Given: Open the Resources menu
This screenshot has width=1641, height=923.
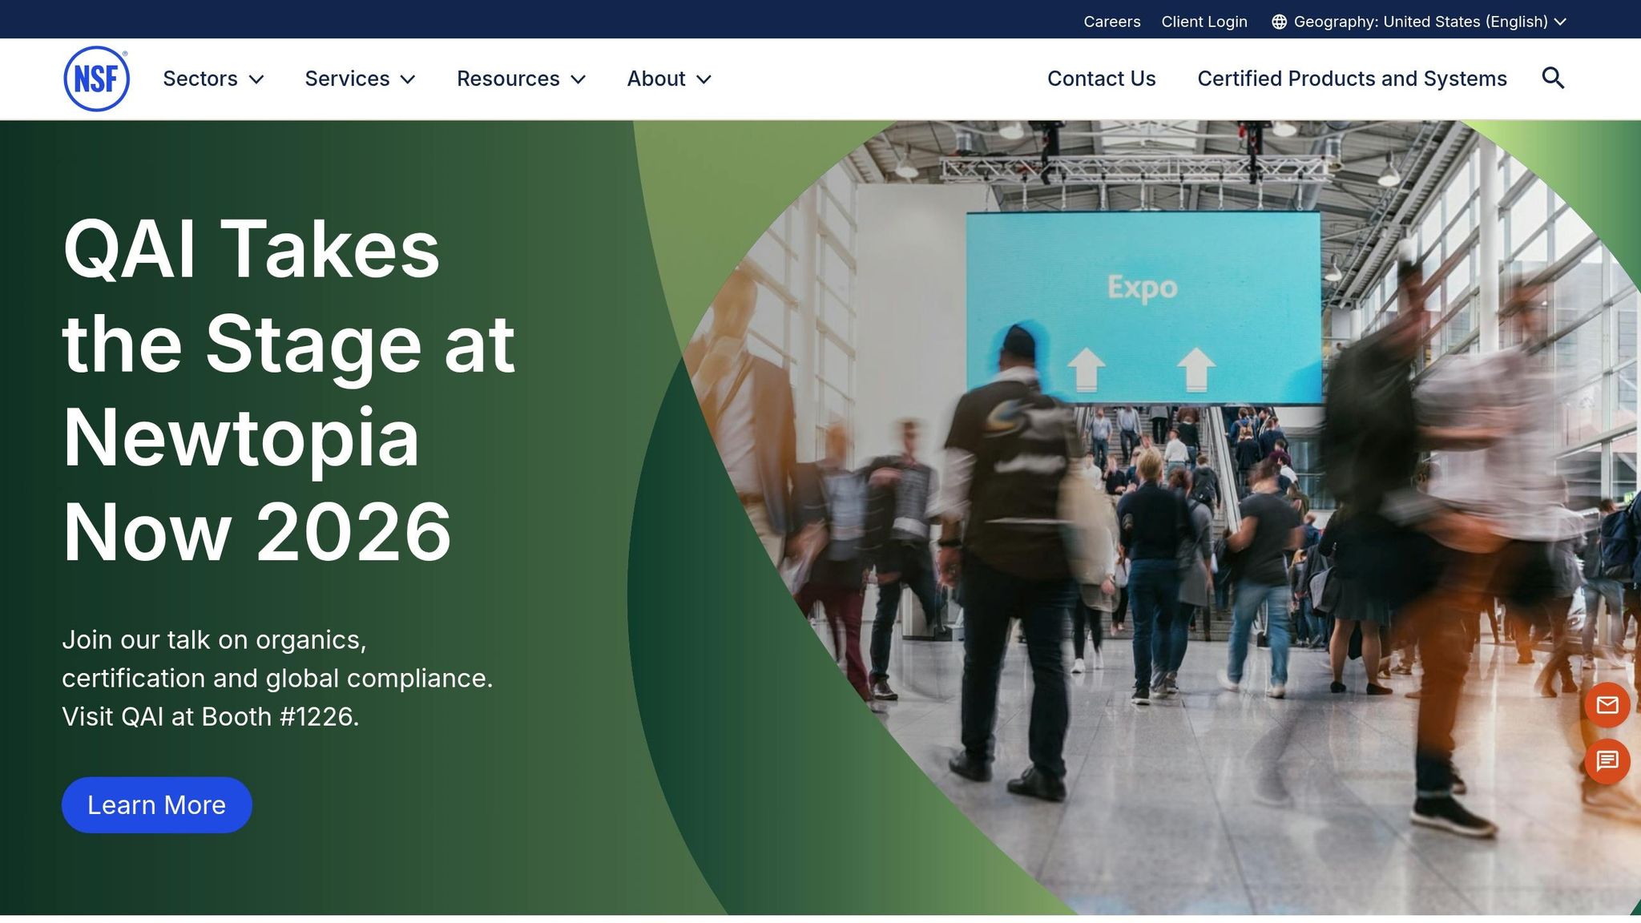Looking at the screenshot, I should (522, 79).
